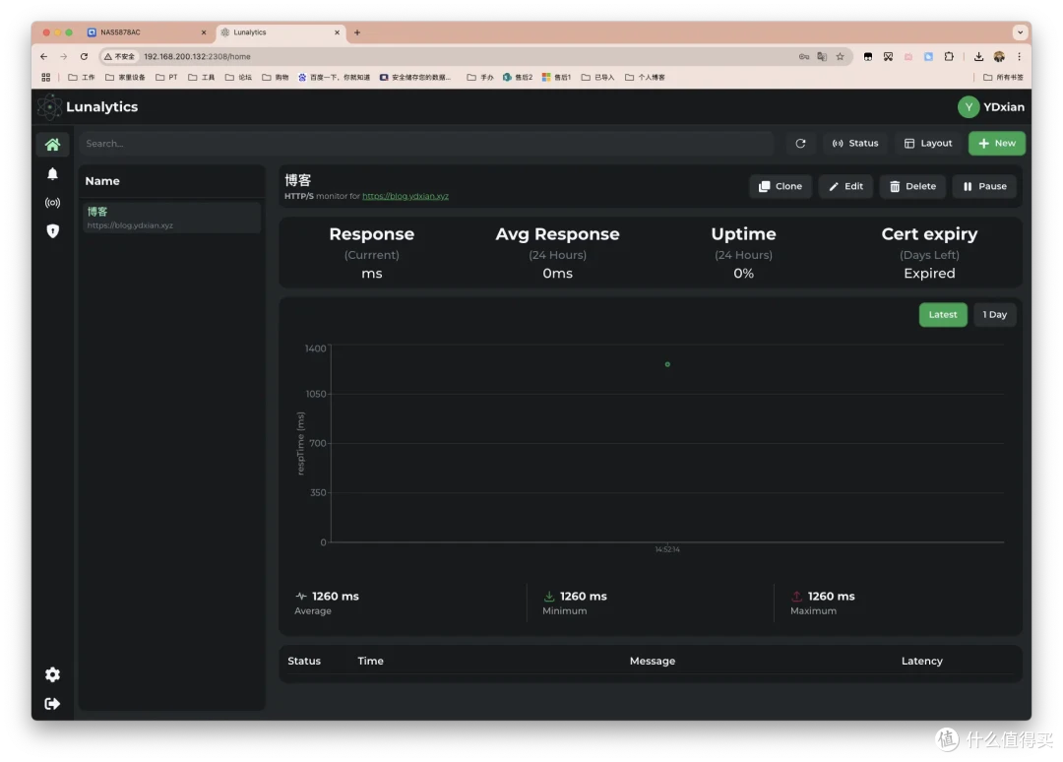Open the Home dashboard sidebar icon
1063x762 pixels.
52,144
